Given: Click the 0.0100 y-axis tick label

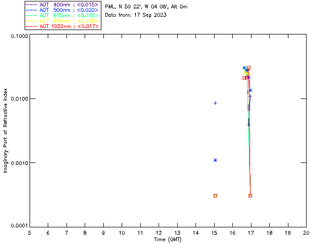Looking at the screenshot, I should 20,99.
